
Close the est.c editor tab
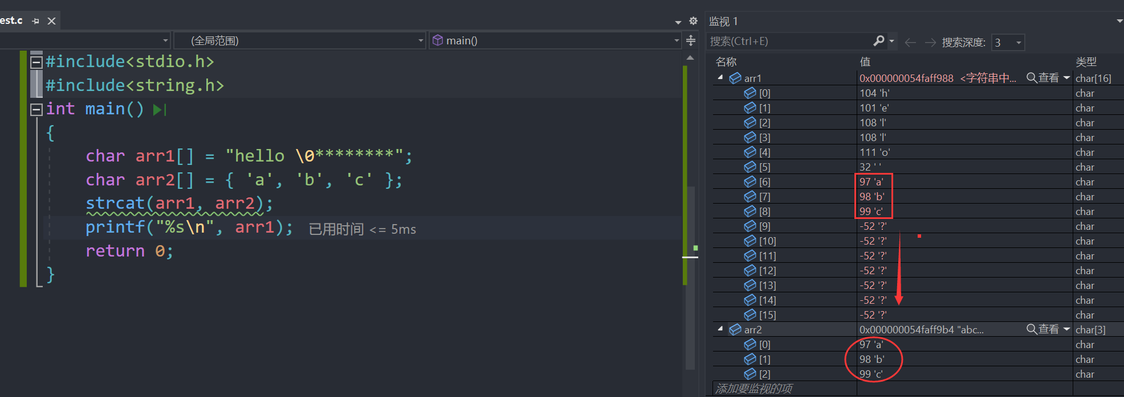[x=51, y=21]
